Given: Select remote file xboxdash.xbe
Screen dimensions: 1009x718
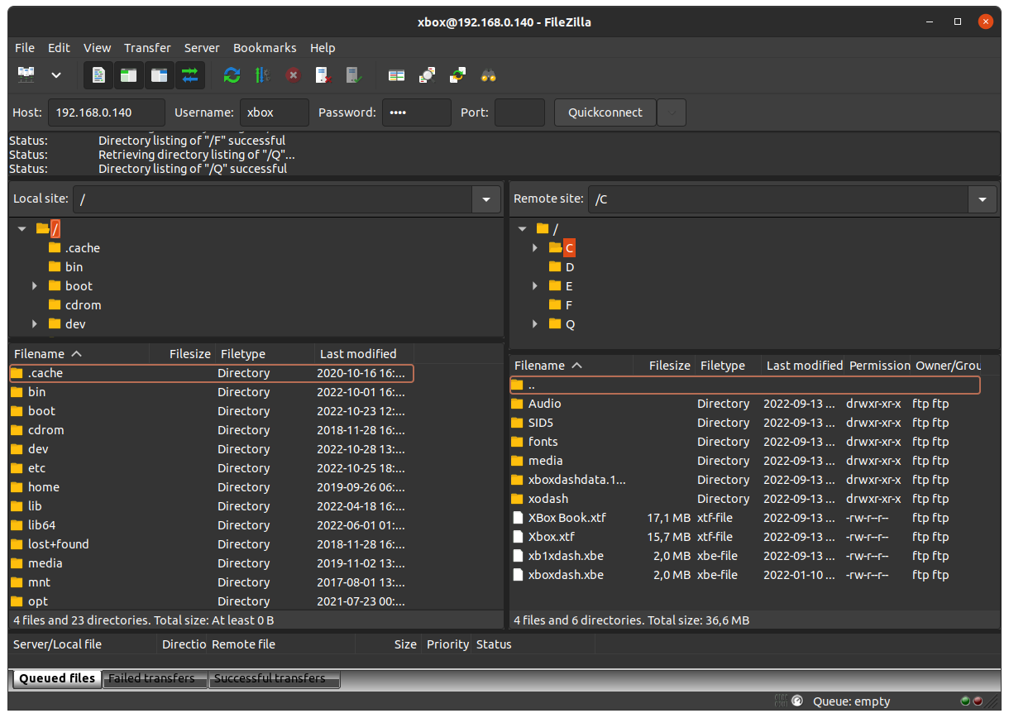Looking at the screenshot, I should click(x=744, y=576).
